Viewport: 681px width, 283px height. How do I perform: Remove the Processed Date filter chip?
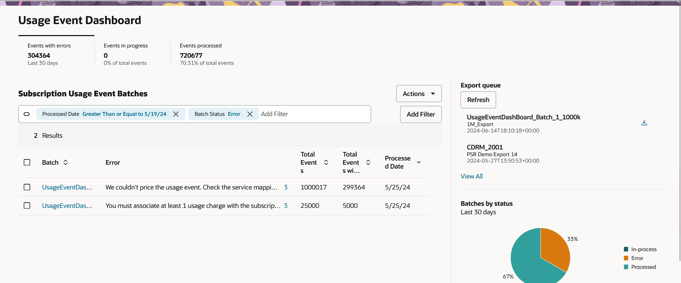tap(176, 114)
